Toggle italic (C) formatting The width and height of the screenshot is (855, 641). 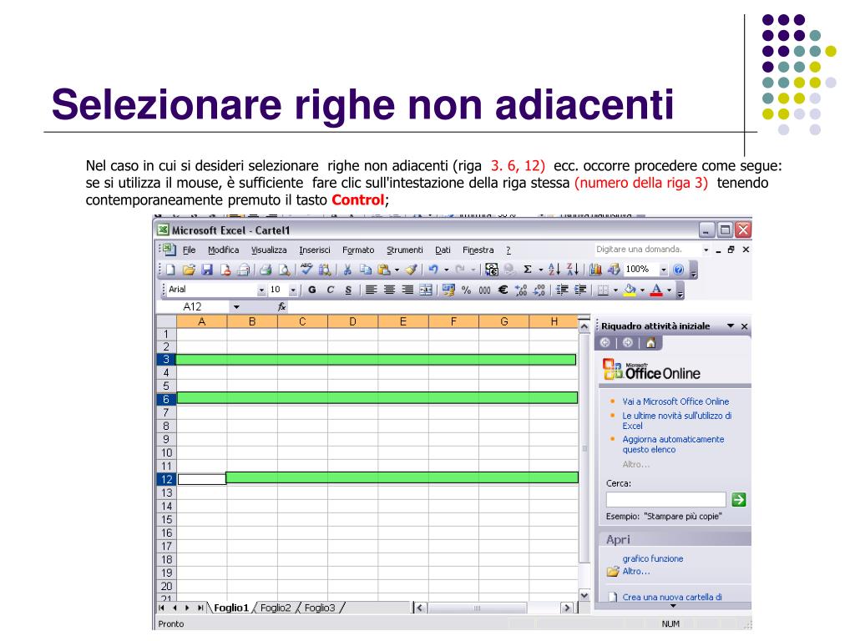click(330, 290)
